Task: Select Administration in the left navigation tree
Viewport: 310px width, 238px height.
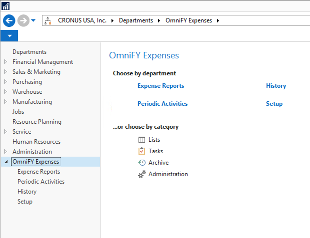Action: click(x=32, y=152)
